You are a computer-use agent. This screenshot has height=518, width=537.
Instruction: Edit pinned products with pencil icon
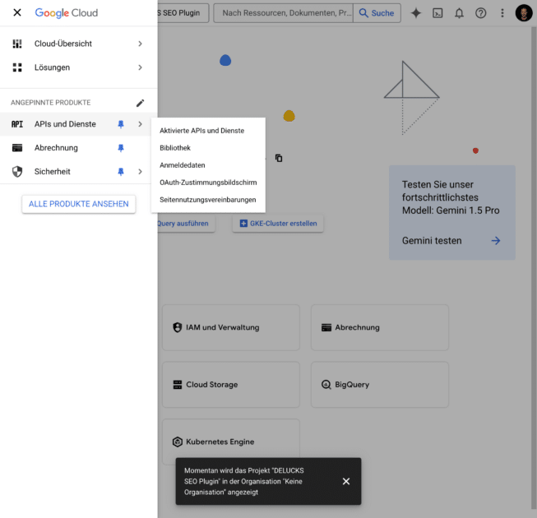pos(140,103)
